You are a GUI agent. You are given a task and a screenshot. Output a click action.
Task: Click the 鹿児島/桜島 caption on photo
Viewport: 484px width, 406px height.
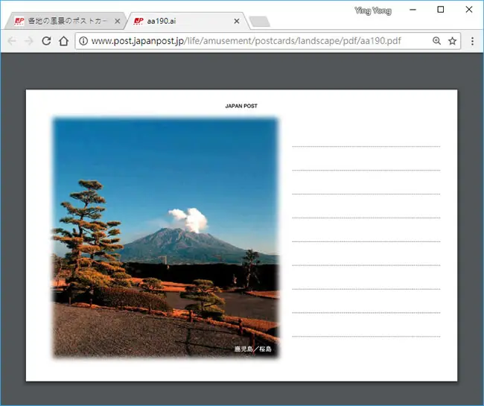point(253,349)
